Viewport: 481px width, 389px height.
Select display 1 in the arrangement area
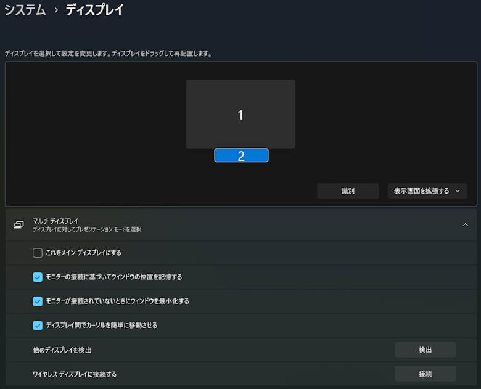240,114
